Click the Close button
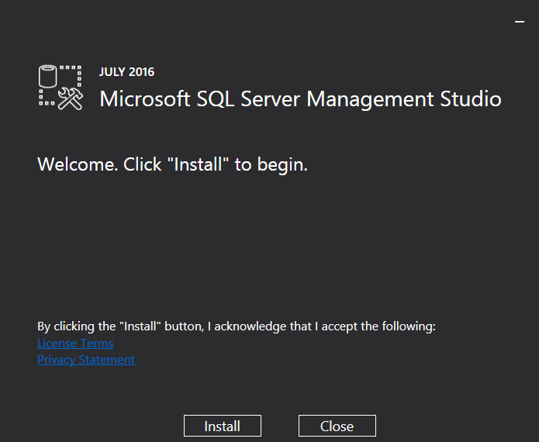Viewport: 539px width, 442px height. [x=337, y=426]
